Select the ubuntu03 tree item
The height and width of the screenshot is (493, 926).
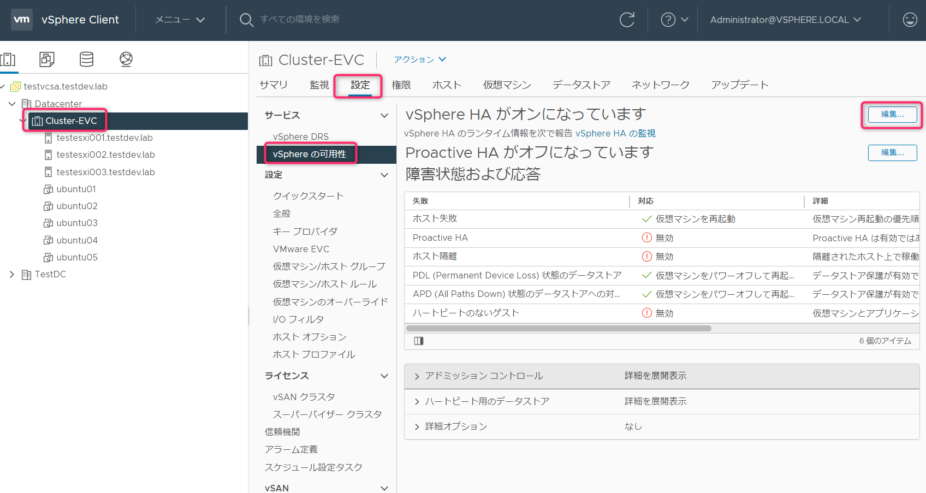click(x=77, y=223)
